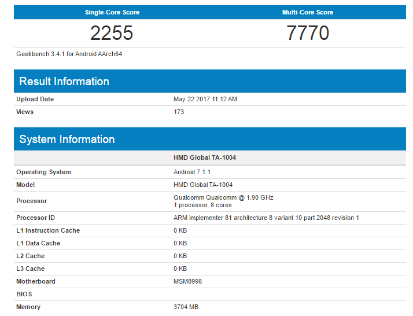Select the 1 processor, 8 cores text
The image size is (413, 316).
202,205
